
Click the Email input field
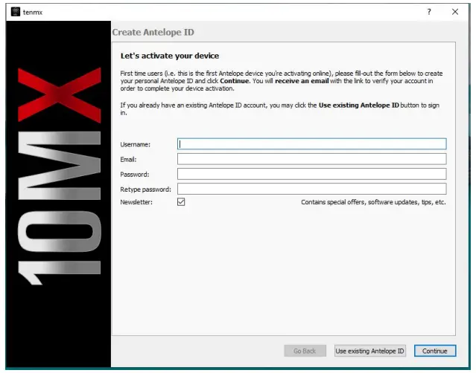[312, 159]
